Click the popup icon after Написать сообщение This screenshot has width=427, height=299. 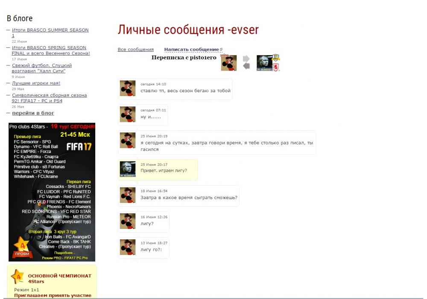coord(221,50)
